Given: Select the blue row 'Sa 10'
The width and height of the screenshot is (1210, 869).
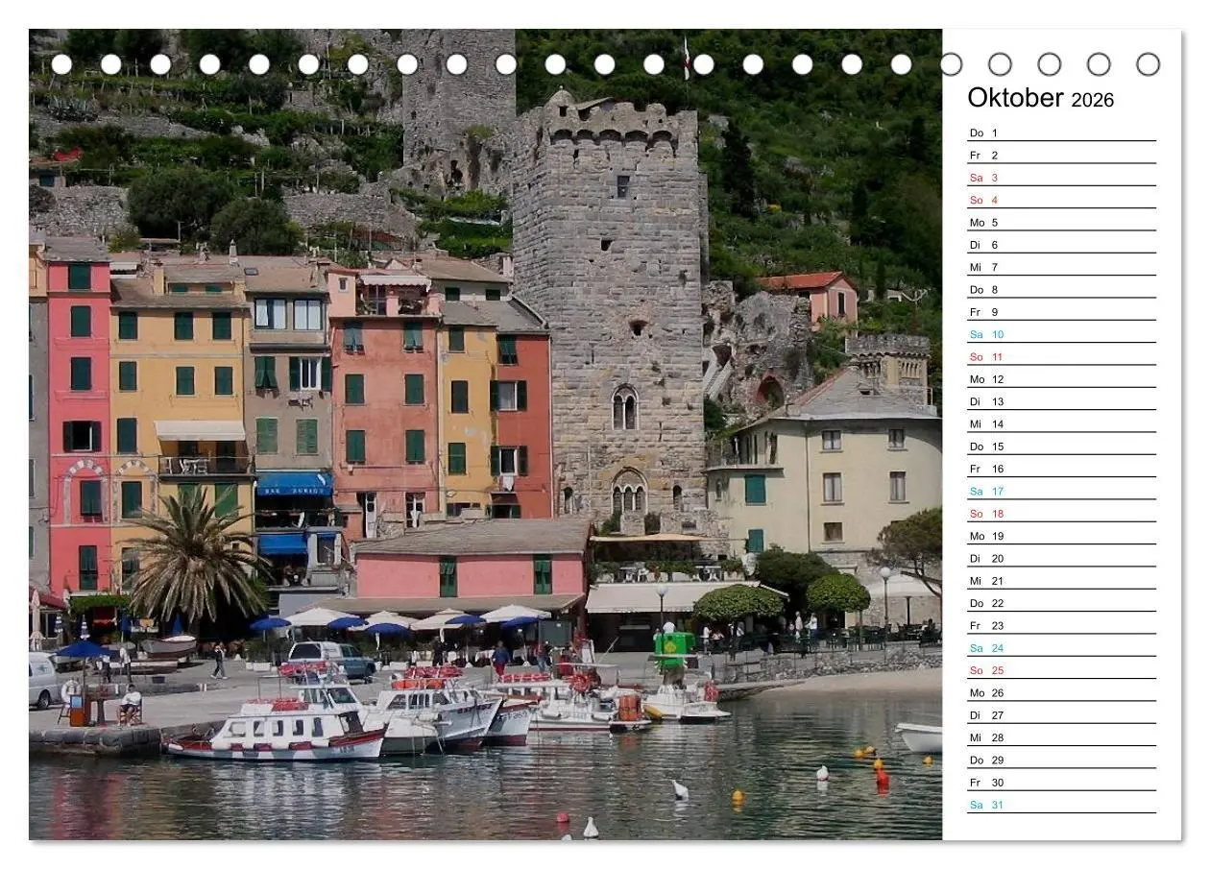Looking at the screenshot, I should click(1061, 333).
